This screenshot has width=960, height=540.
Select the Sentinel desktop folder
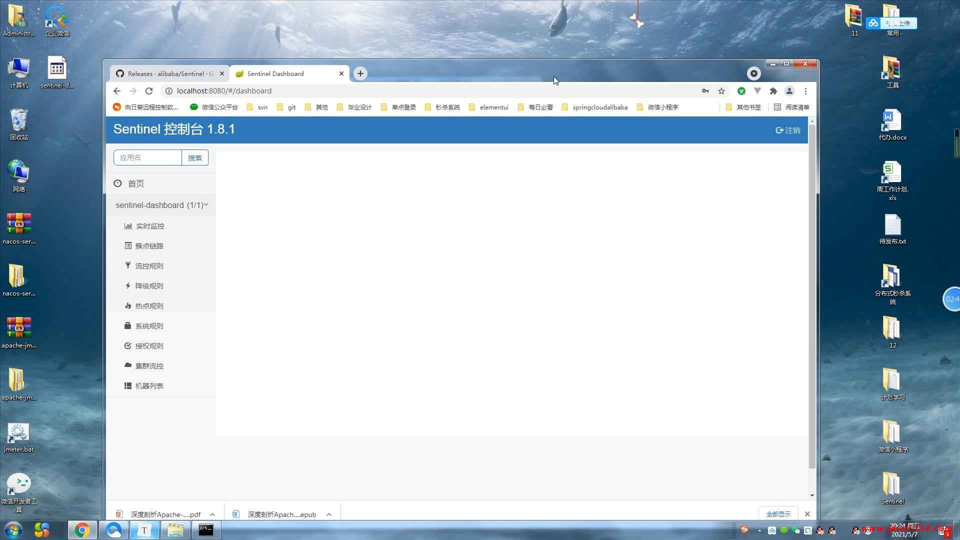(892, 488)
